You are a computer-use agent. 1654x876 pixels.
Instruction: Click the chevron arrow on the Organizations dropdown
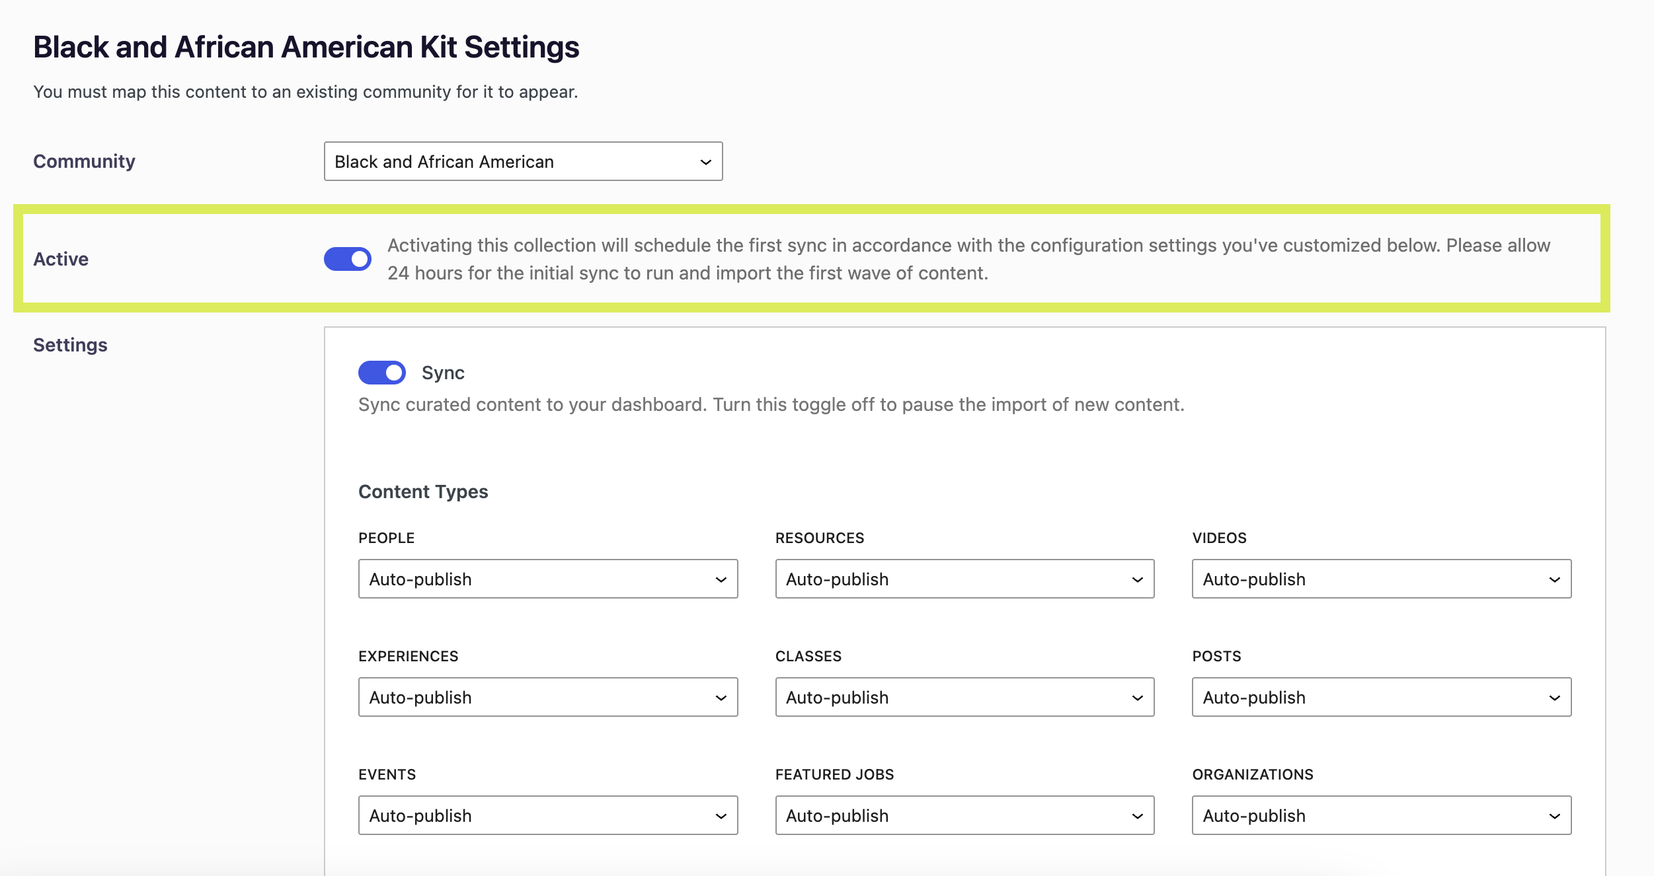click(1554, 816)
